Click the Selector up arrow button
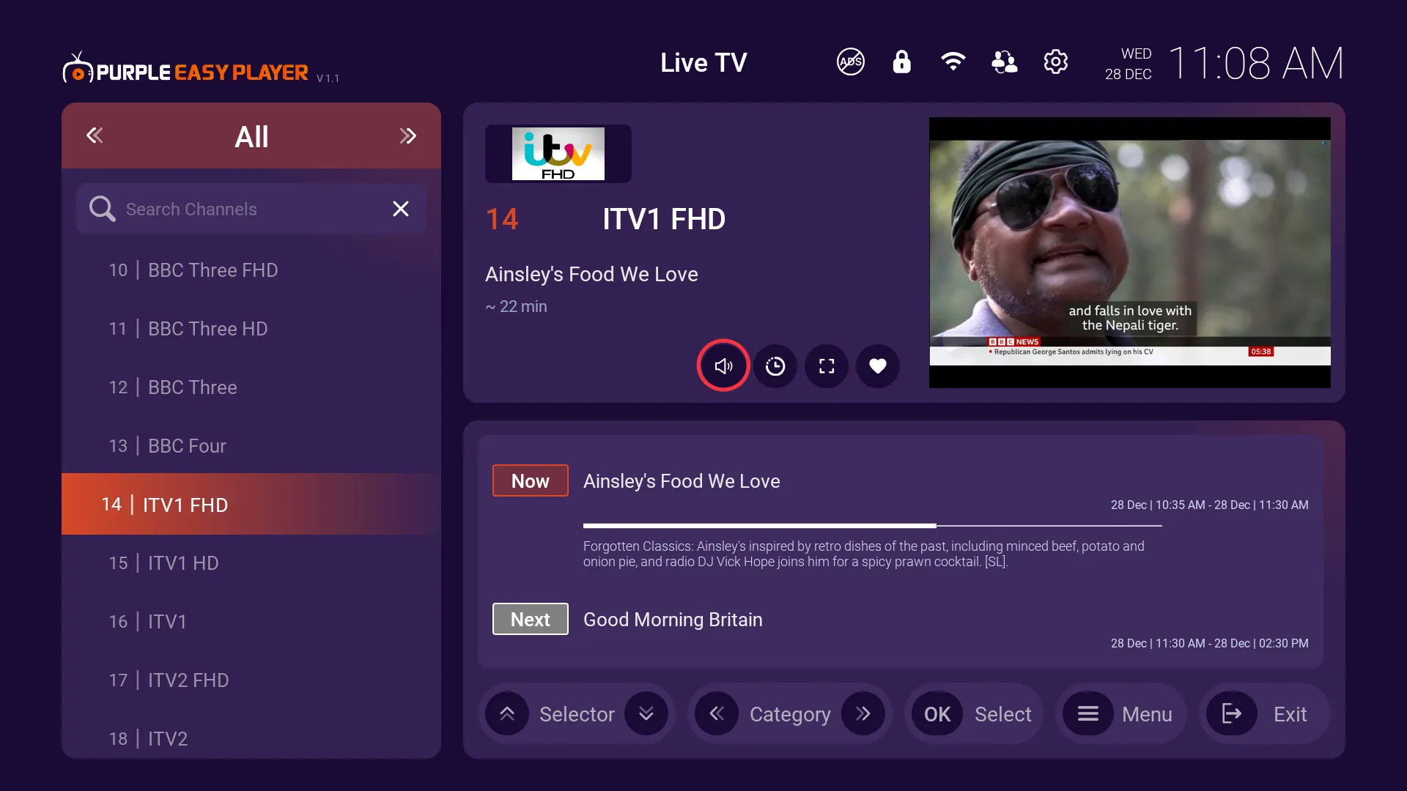This screenshot has height=791, width=1407. [507, 714]
